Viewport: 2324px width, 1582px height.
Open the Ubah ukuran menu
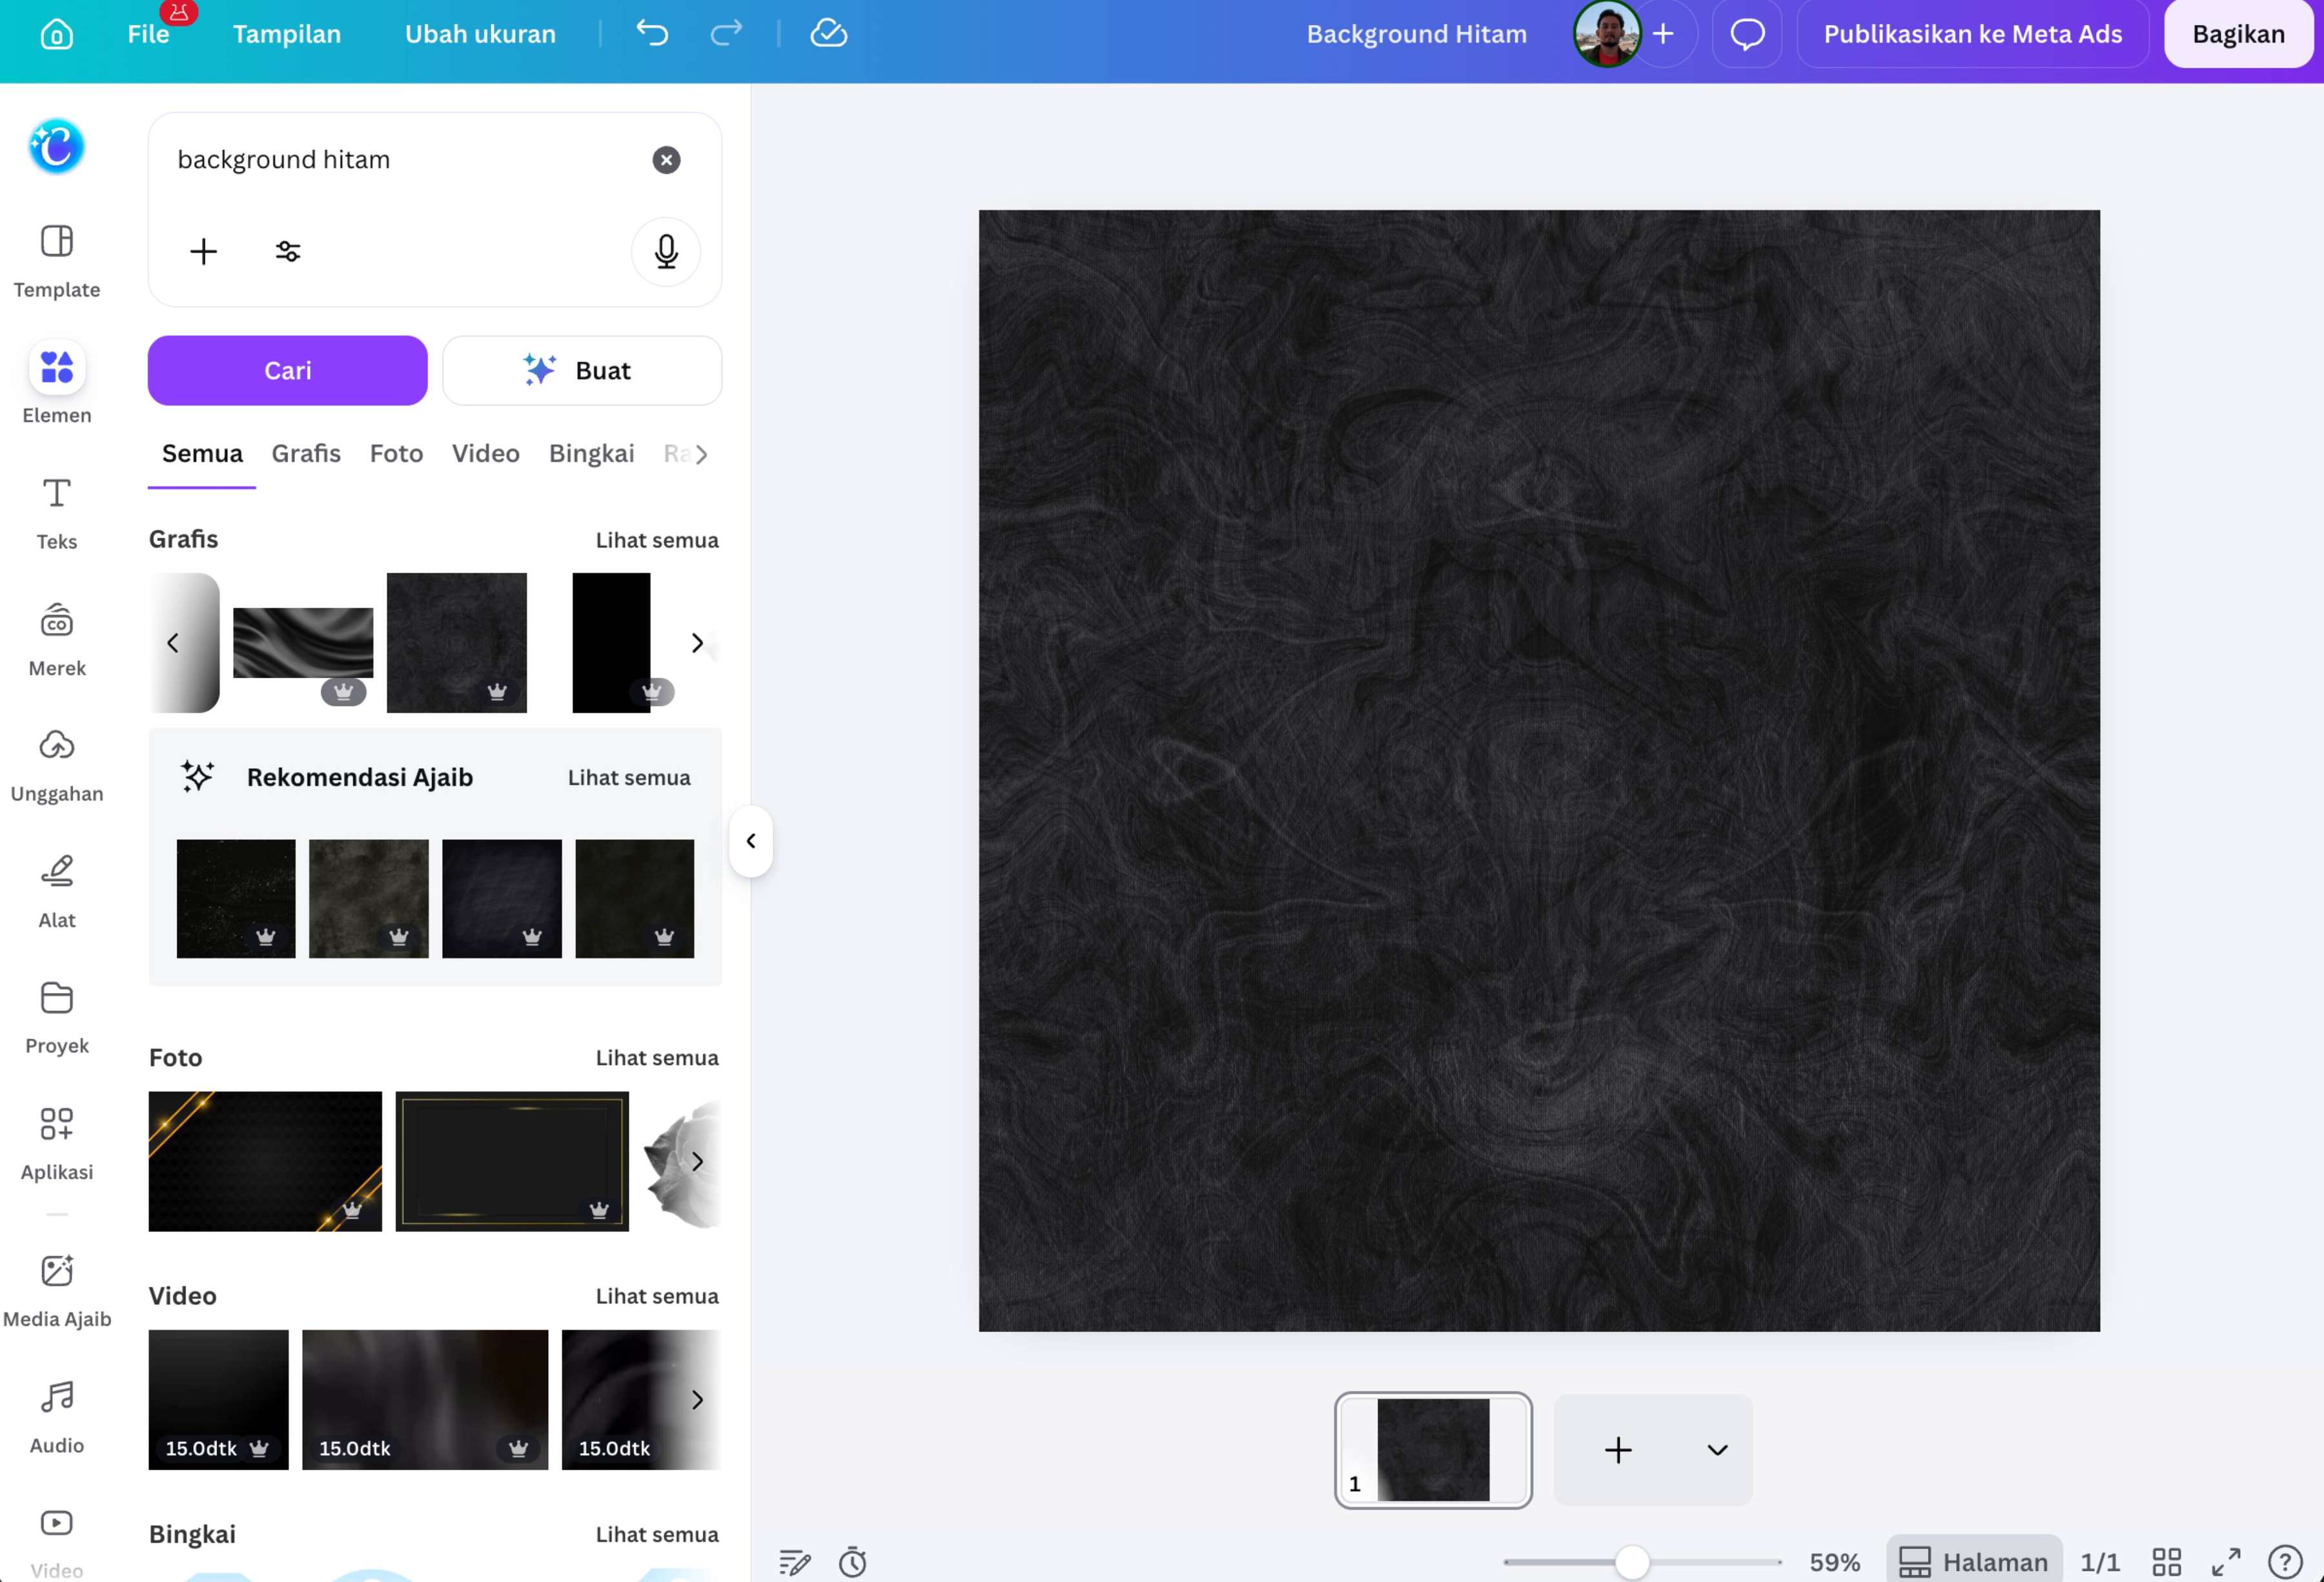tap(480, 34)
